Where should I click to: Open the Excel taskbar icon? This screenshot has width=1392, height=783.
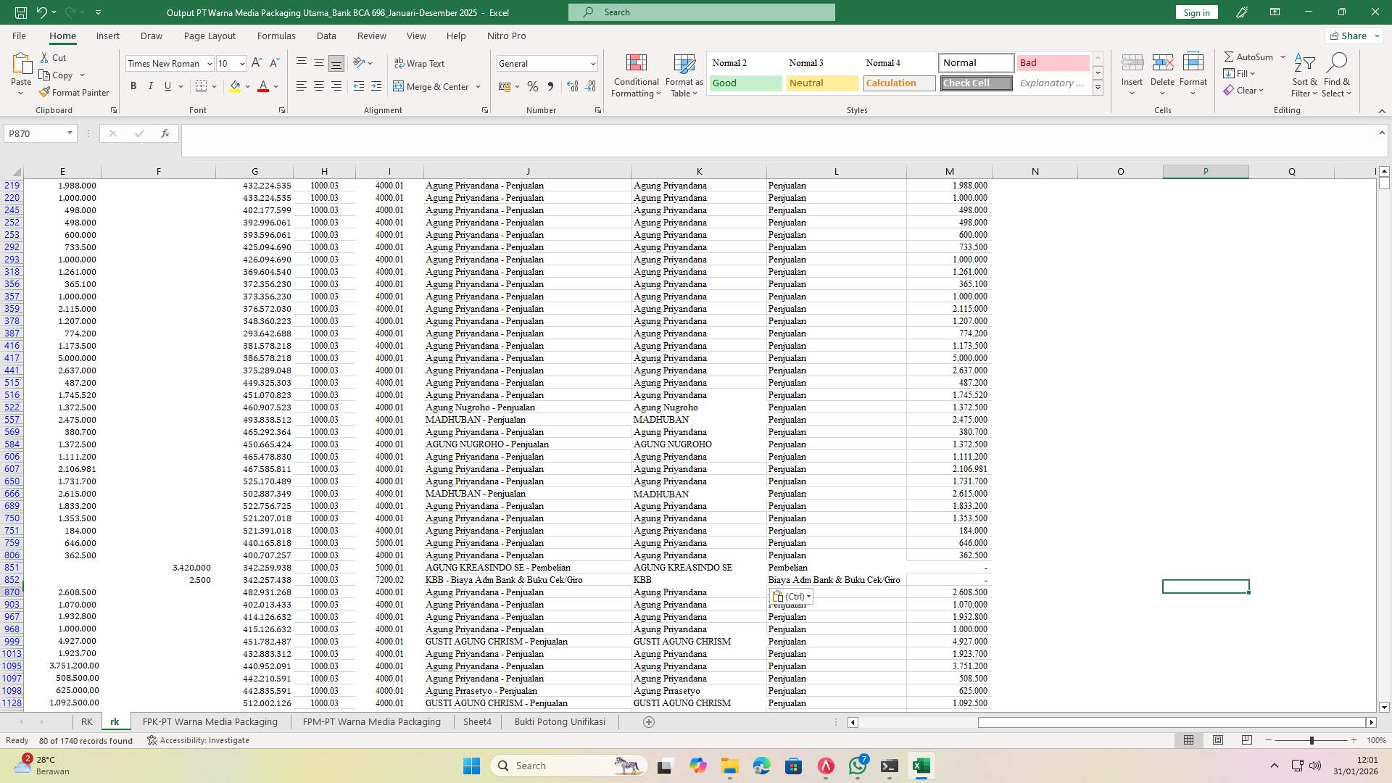(x=921, y=765)
